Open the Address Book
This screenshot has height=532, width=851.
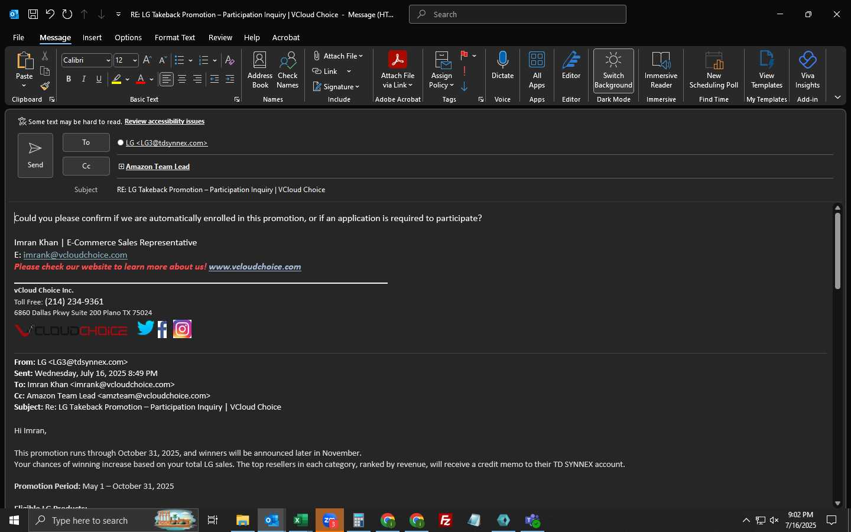(260, 70)
